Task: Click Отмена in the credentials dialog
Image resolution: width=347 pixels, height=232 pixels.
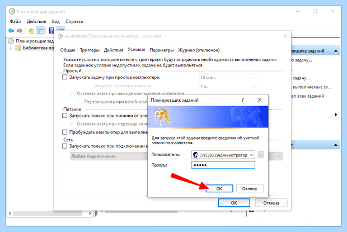Action: click(250, 188)
